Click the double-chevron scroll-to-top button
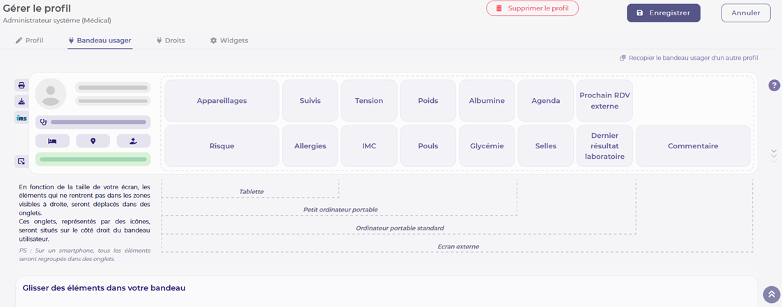782x307 pixels. (x=772, y=294)
